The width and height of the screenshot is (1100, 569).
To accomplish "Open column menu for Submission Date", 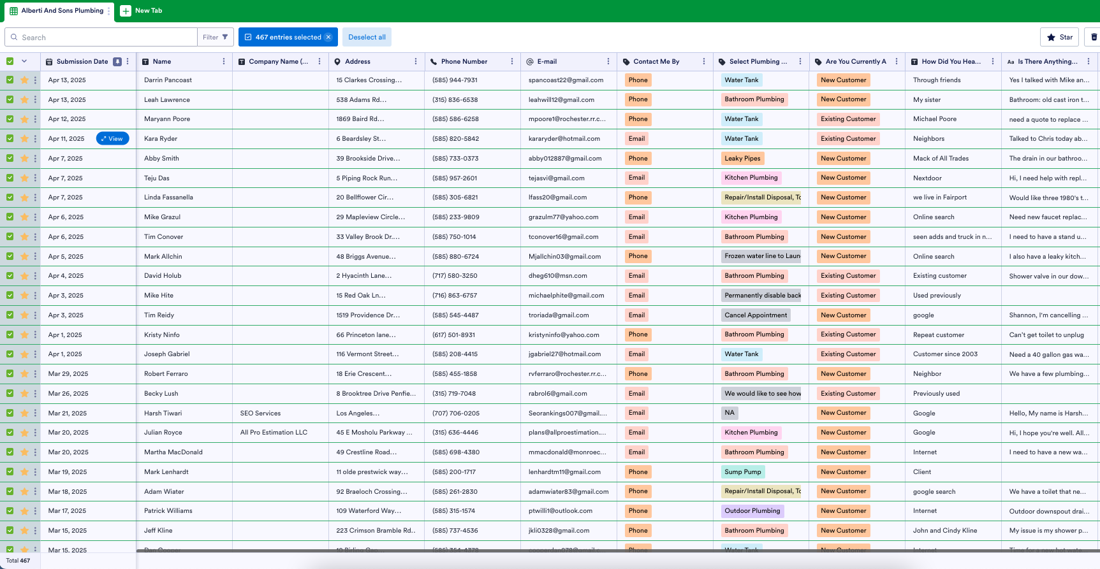I will click(128, 62).
